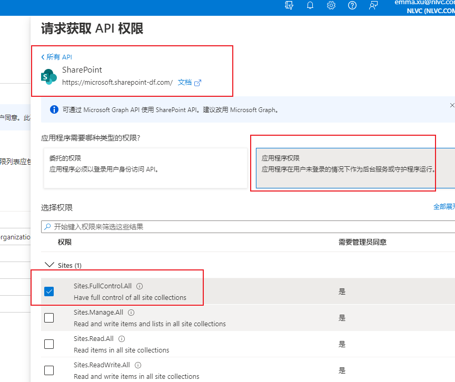455x382 pixels.
Task: Click the 全部展开 expand all link
Action: [x=444, y=207]
